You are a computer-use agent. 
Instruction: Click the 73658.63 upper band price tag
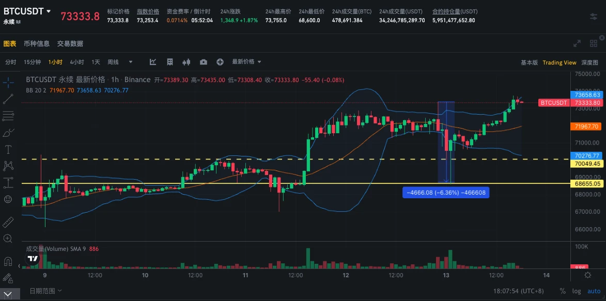click(x=587, y=94)
